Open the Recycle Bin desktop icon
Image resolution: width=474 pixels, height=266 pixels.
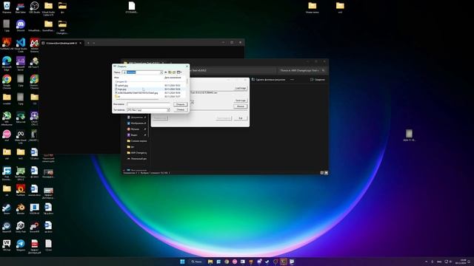(x=7, y=7)
